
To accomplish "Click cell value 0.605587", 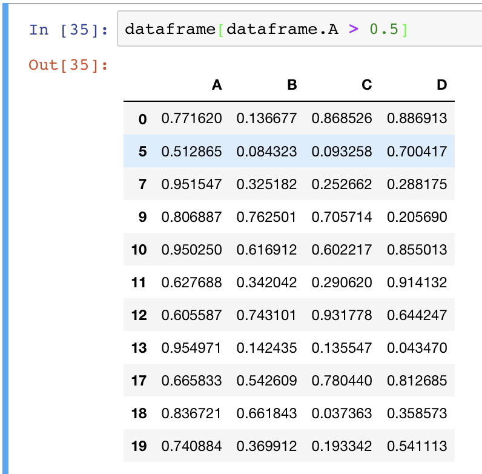I will [191, 315].
